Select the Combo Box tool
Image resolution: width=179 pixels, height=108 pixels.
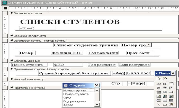point(159,92)
